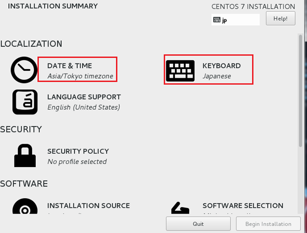Click the Begin Installation button
Screen dimensions: 307x233
pyautogui.click(x=268, y=224)
